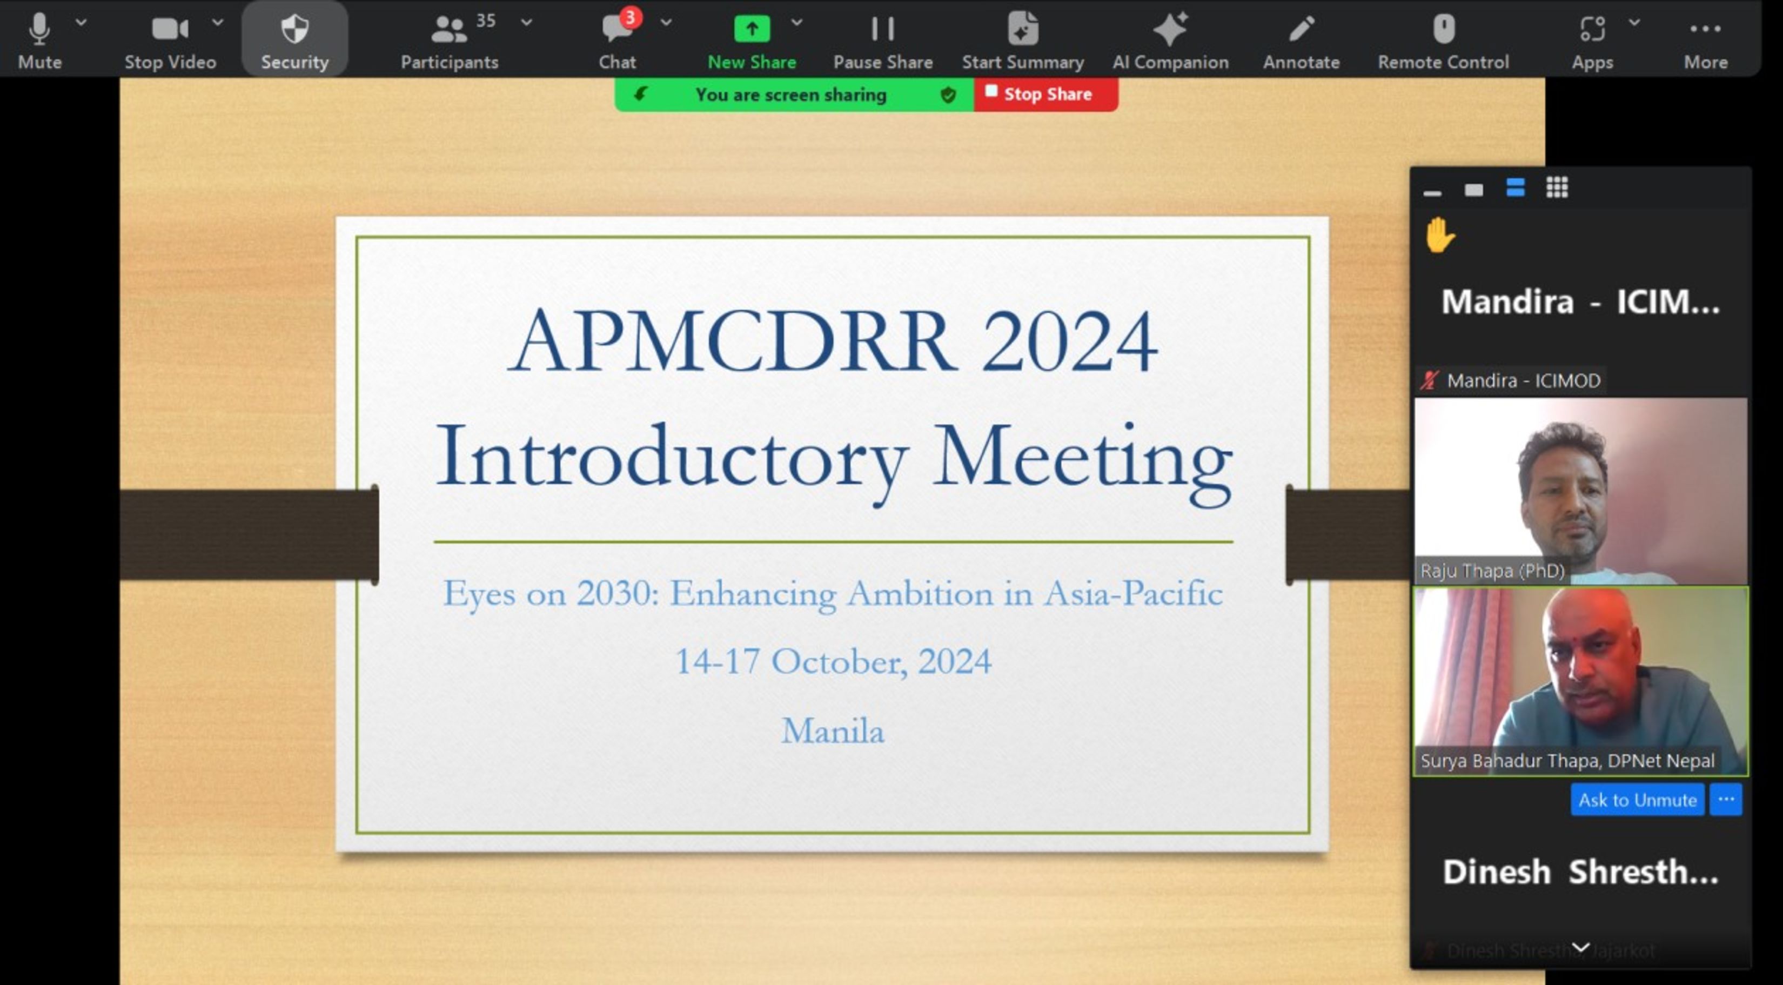Viewport: 1783px width, 985px height.
Task: Expand the arrow next to Mute
Action: click(x=81, y=22)
